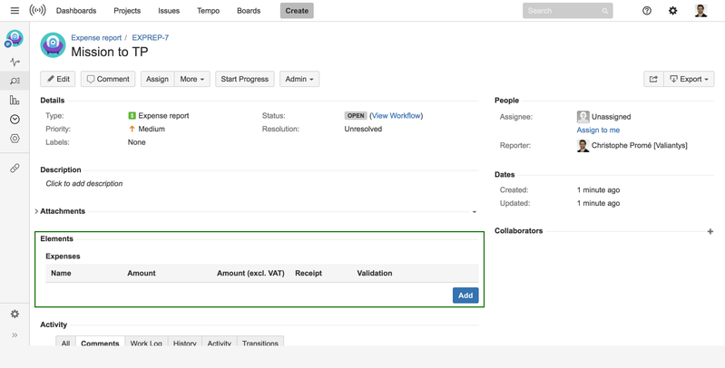Click the add collaborator plus icon
The width and height of the screenshot is (725, 368).
click(x=710, y=231)
